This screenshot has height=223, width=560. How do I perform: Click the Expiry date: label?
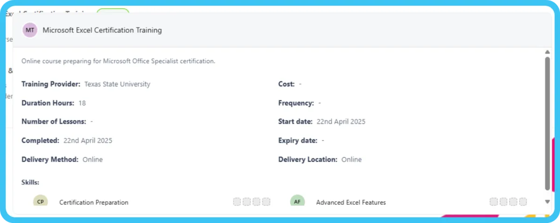point(298,140)
